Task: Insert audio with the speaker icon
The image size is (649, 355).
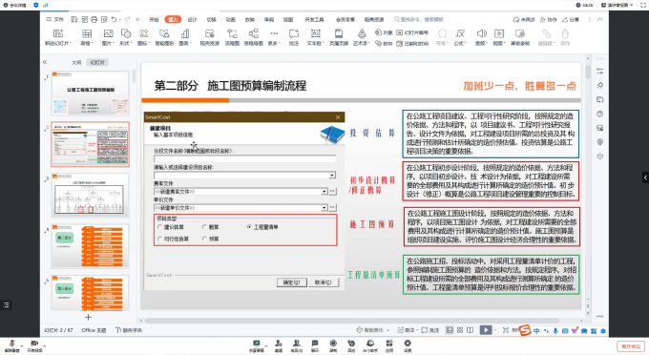Action: click(481, 37)
